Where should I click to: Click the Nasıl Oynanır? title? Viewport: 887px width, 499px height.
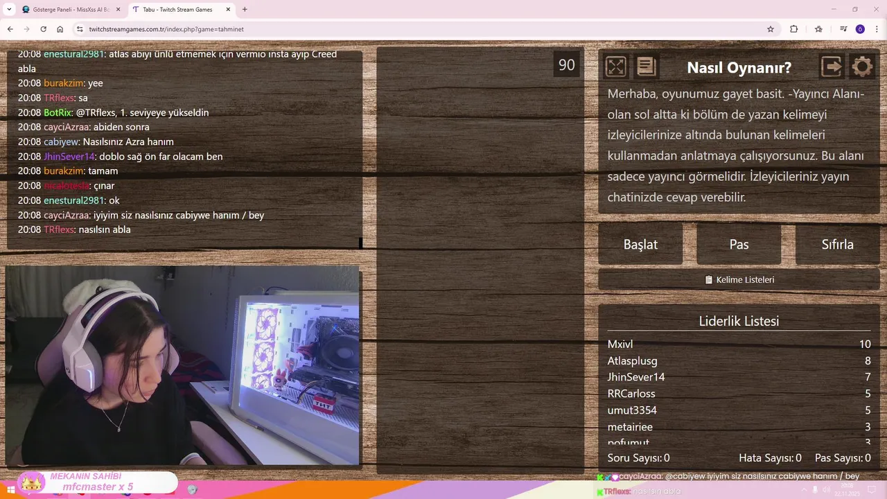click(x=739, y=67)
